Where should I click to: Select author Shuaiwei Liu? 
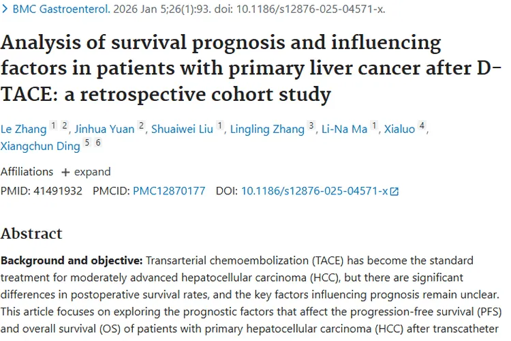(x=183, y=130)
